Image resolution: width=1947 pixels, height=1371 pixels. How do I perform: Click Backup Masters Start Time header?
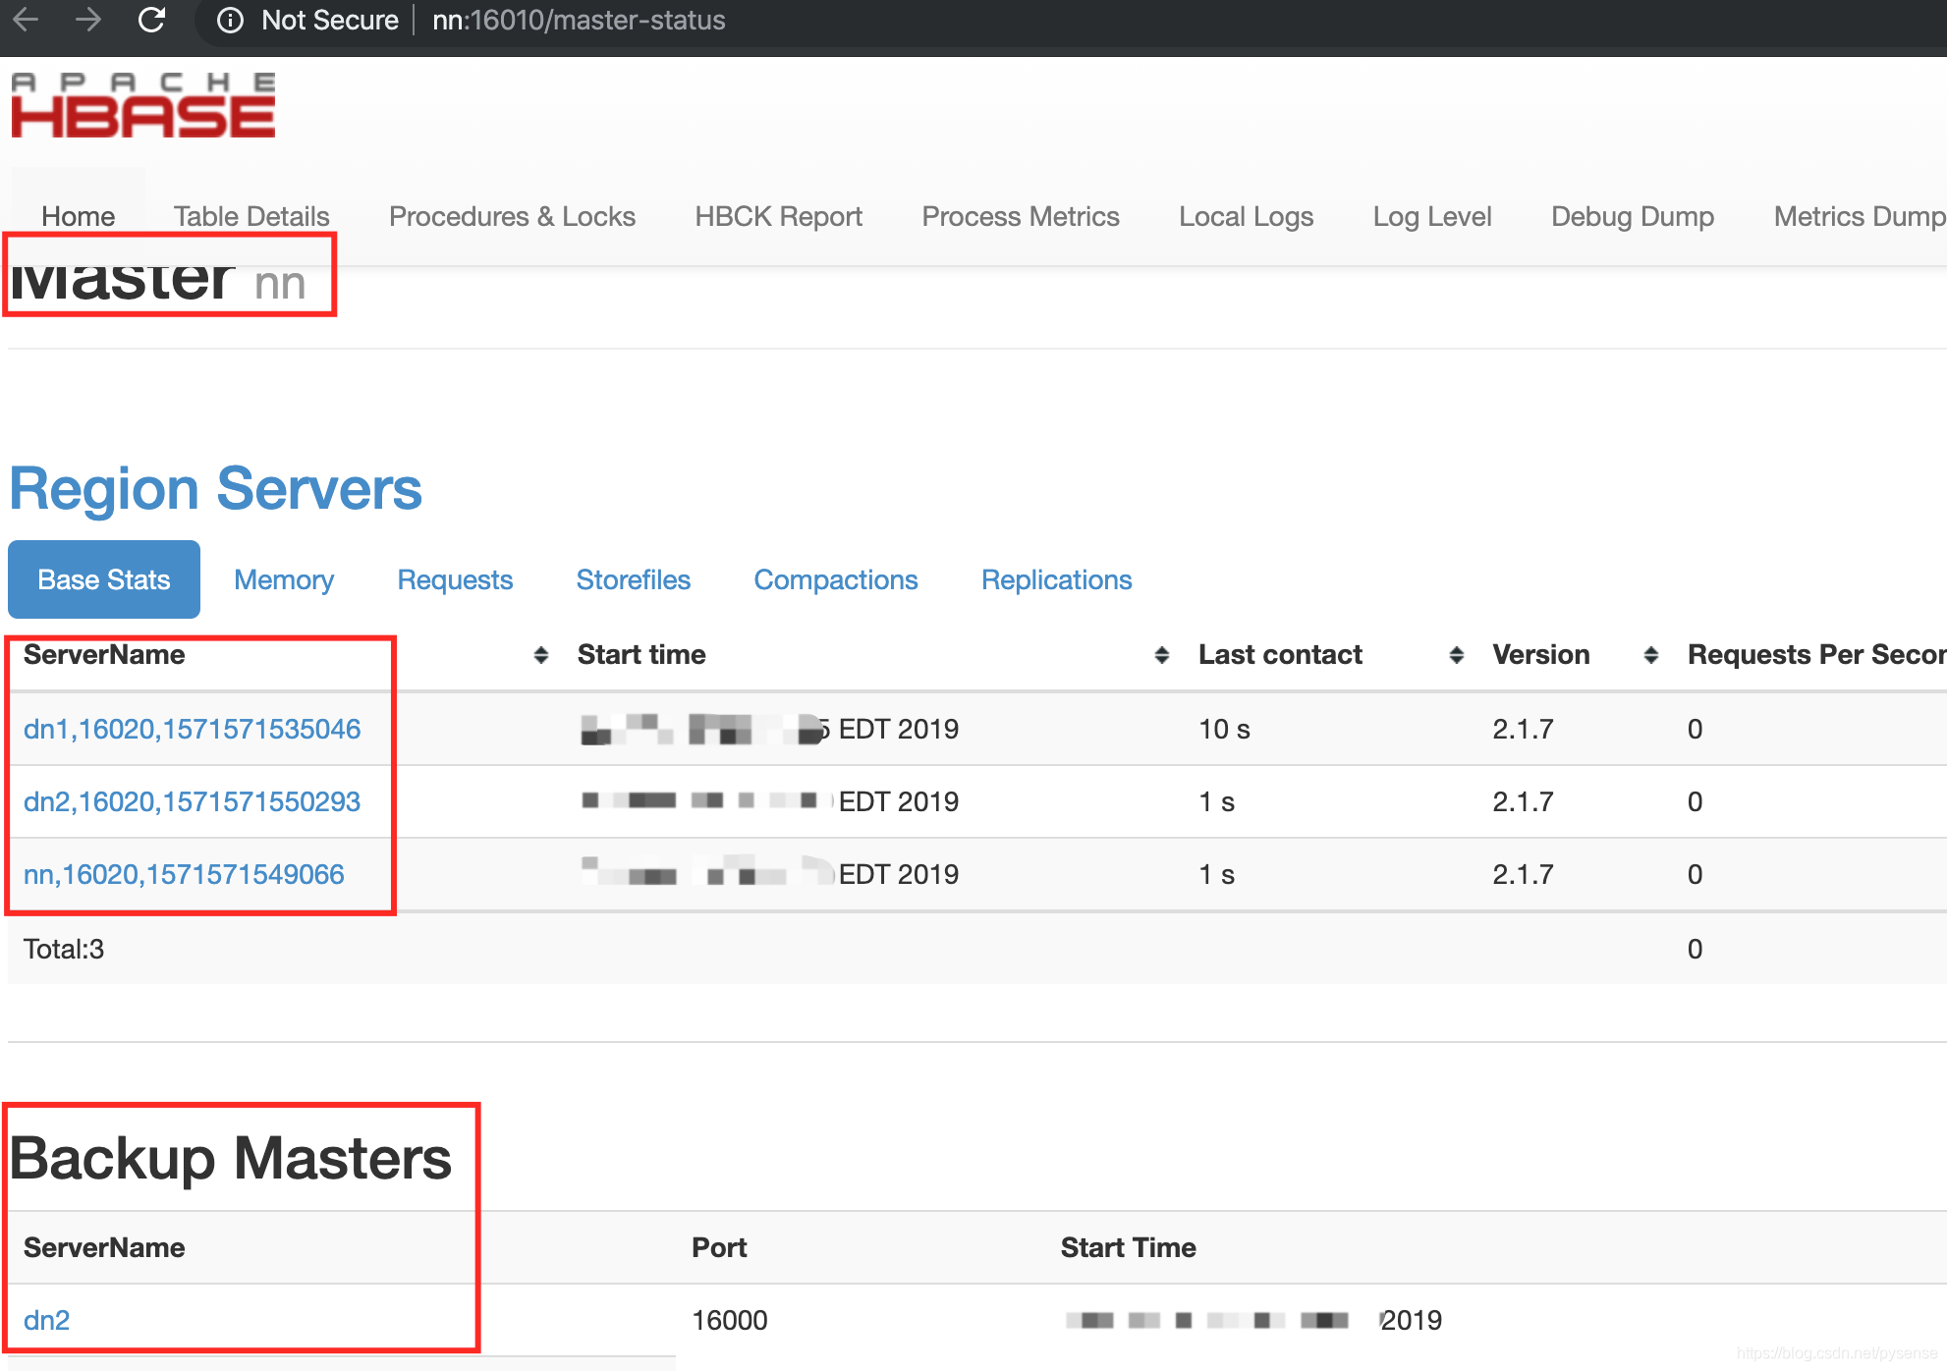pyautogui.click(x=1128, y=1247)
